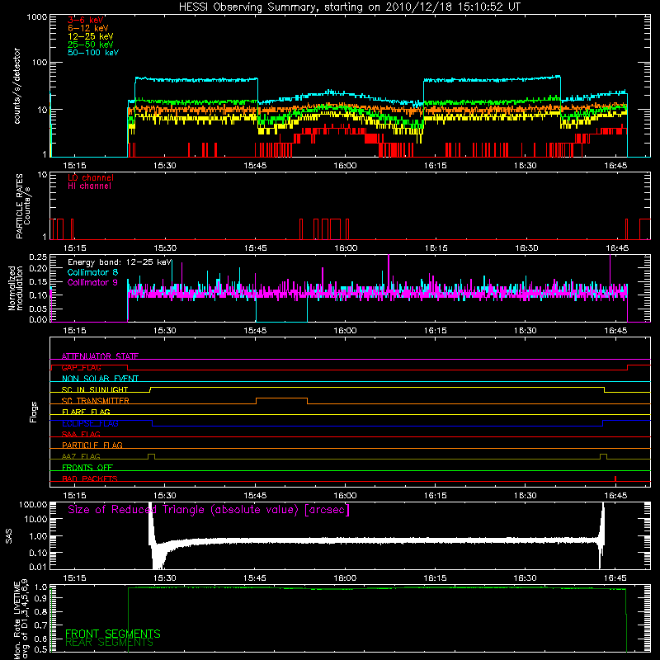
Task: Click the 0.7 livetime axis tick value
Action: [x=40, y=625]
